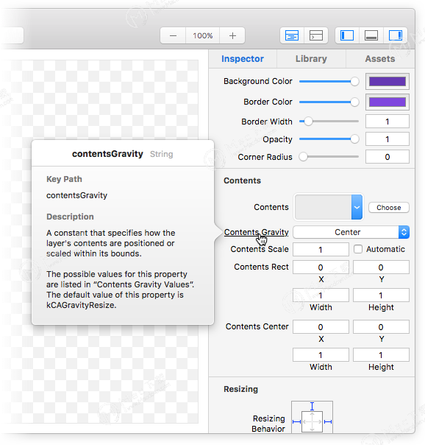Viewport: 425px width, 445px height.
Task: Switch to the Assets tab
Action: (380, 59)
